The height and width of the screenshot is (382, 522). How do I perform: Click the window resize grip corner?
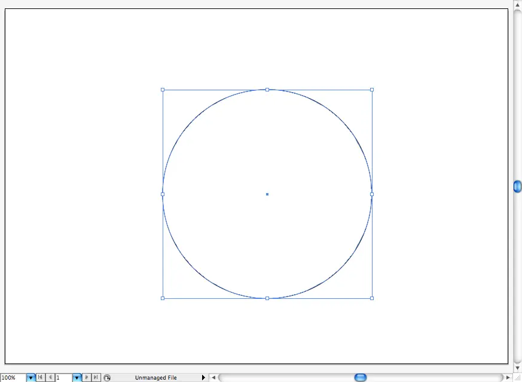[517, 378]
